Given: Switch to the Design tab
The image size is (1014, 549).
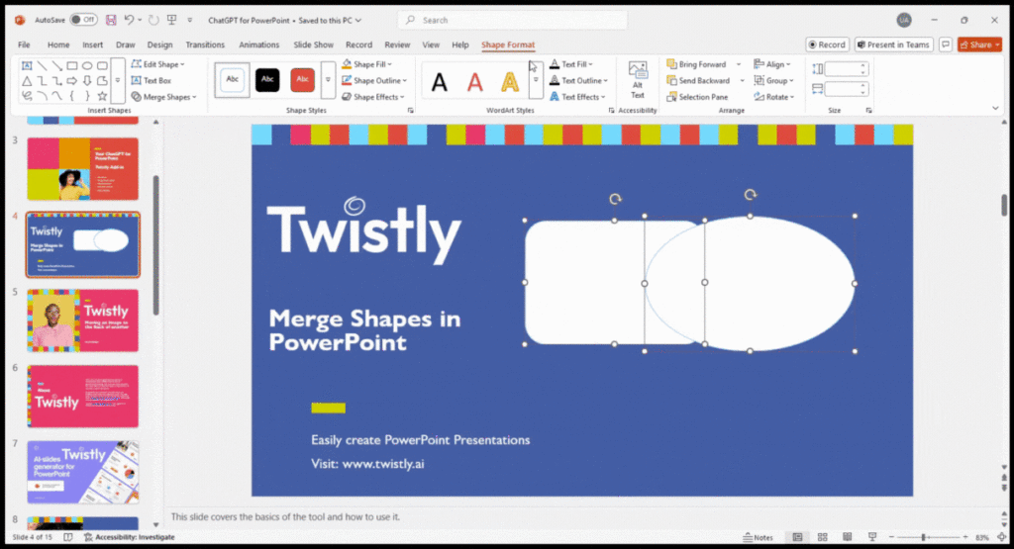Looking at the screenshot, I should tap(159, 45).
